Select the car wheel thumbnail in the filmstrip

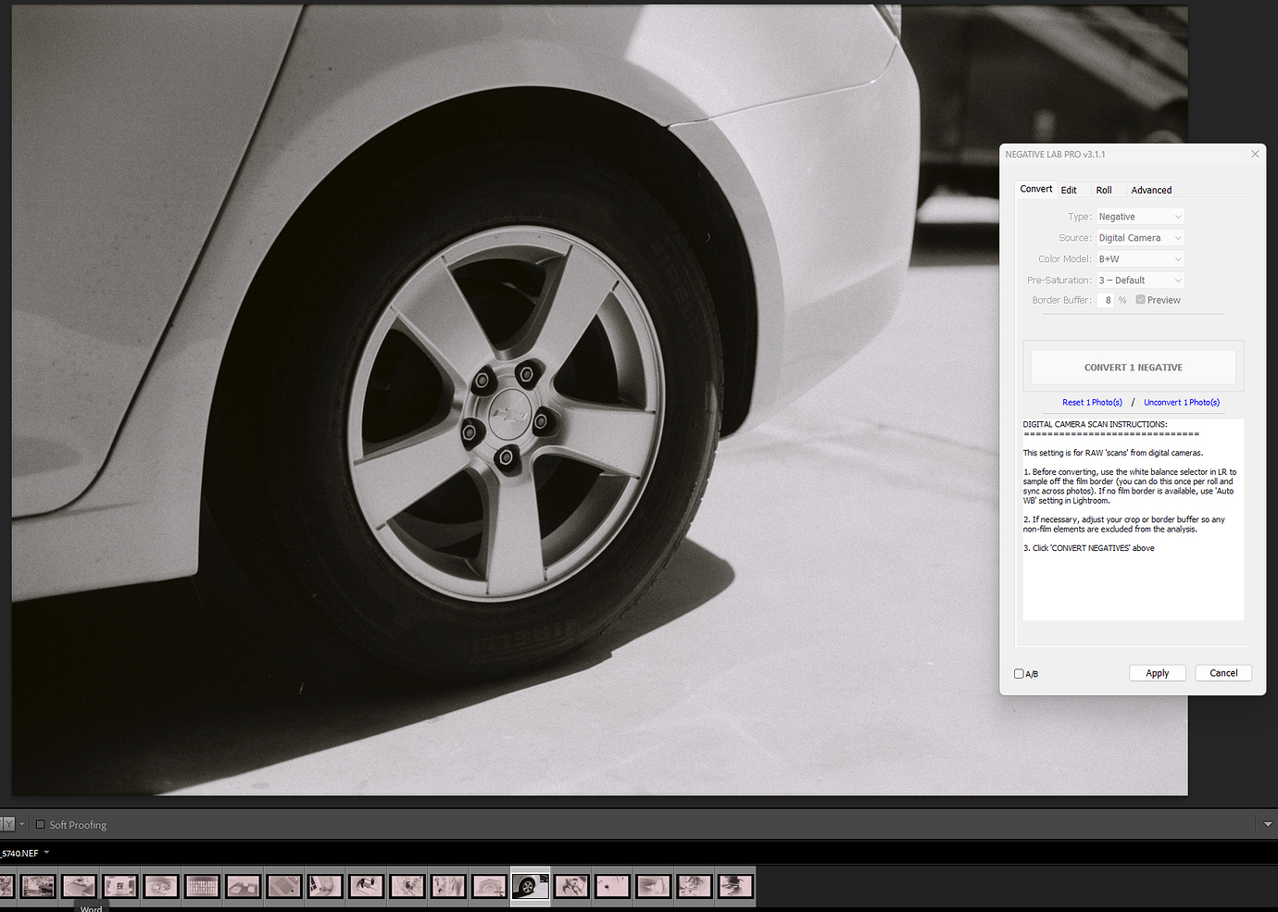pyautogui.click(x=530, y=885)
